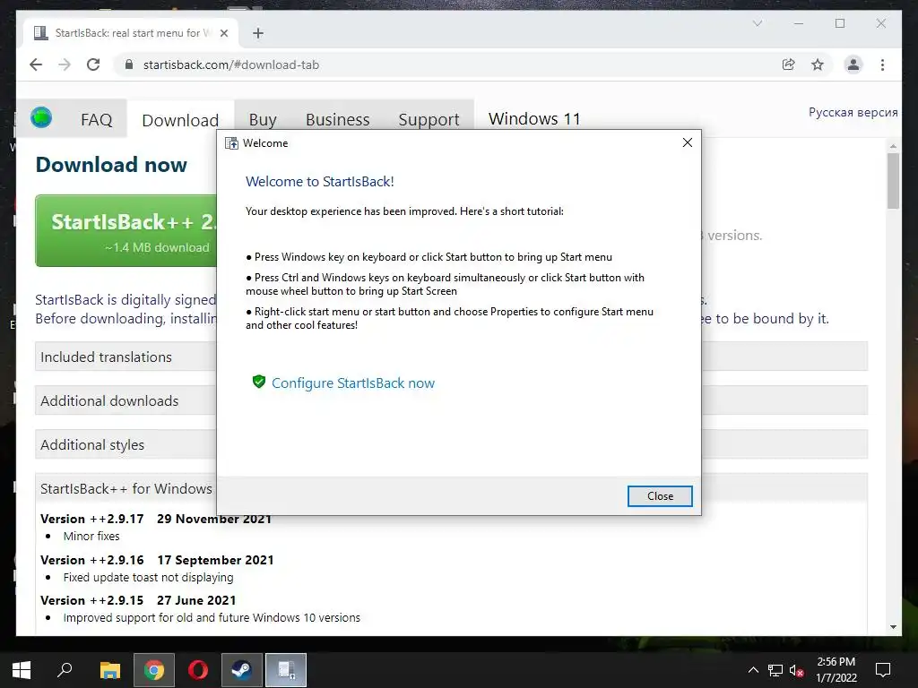Switch to the FAQ tab
This screenshot has width=918, height=688.
pos(97,120)
